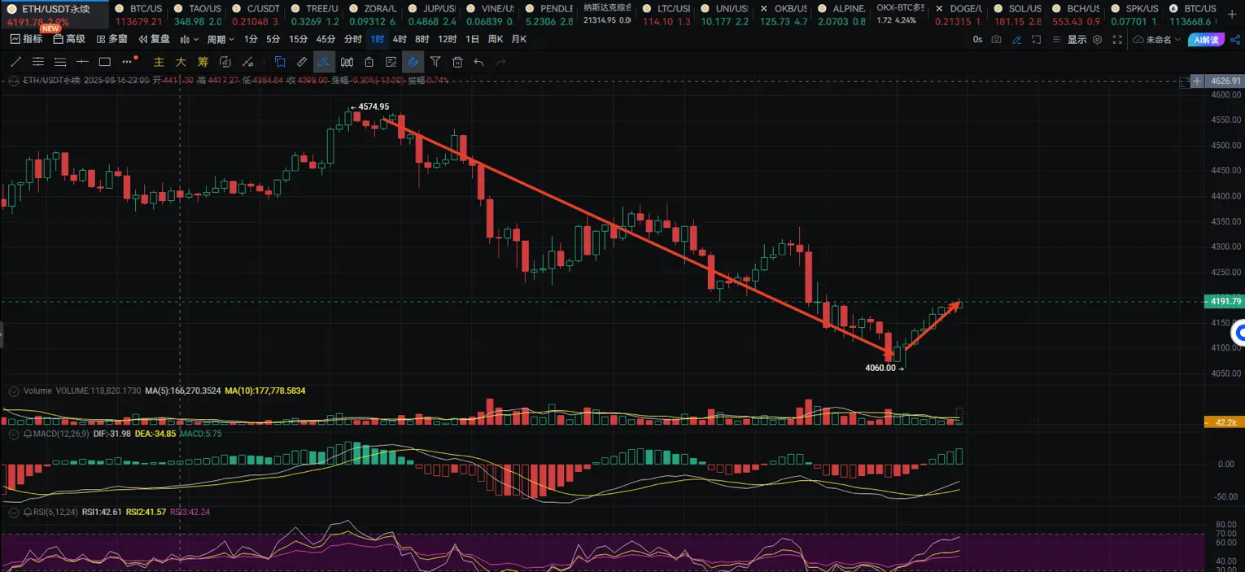Toggle the highlighted pencil drawing mode icon
The width and height of the screenshot is (1245, 572).
pos(324,62)
